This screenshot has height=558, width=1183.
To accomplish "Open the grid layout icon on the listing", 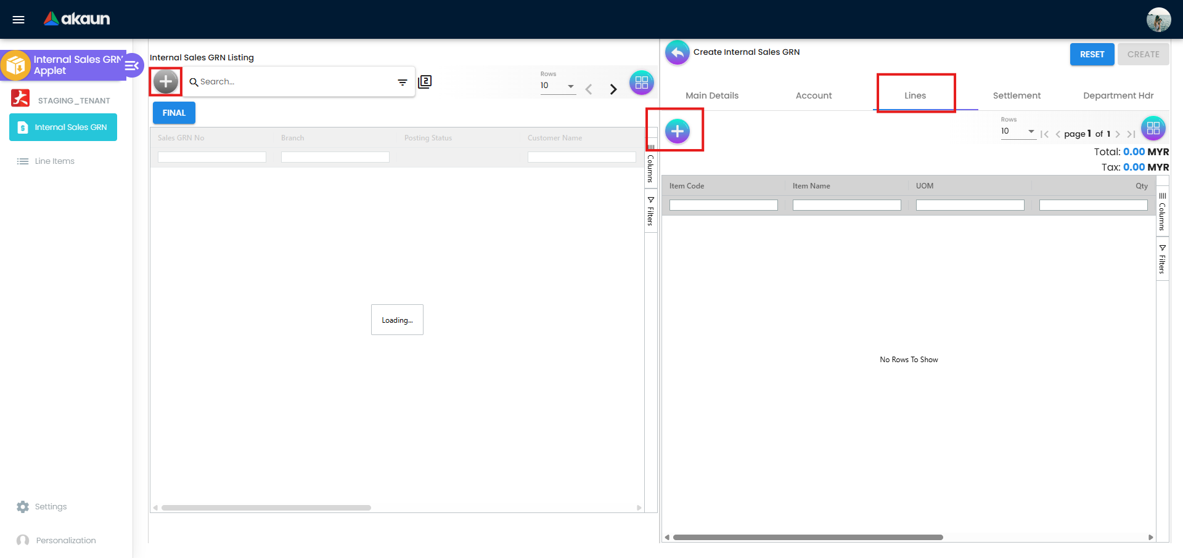I will [x=641, y=82].
